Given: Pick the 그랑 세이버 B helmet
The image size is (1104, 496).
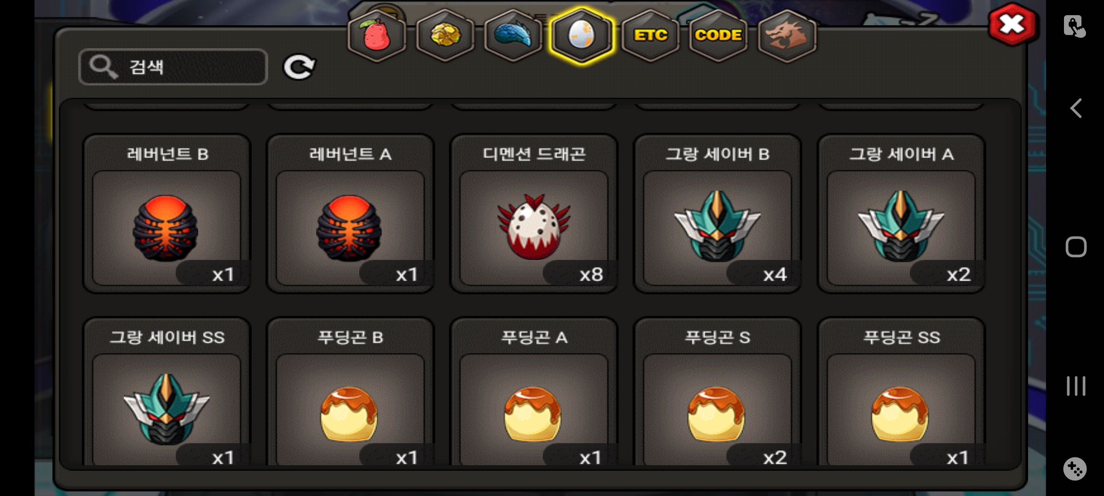Looking at the screenshot, I should pos(717,214).
